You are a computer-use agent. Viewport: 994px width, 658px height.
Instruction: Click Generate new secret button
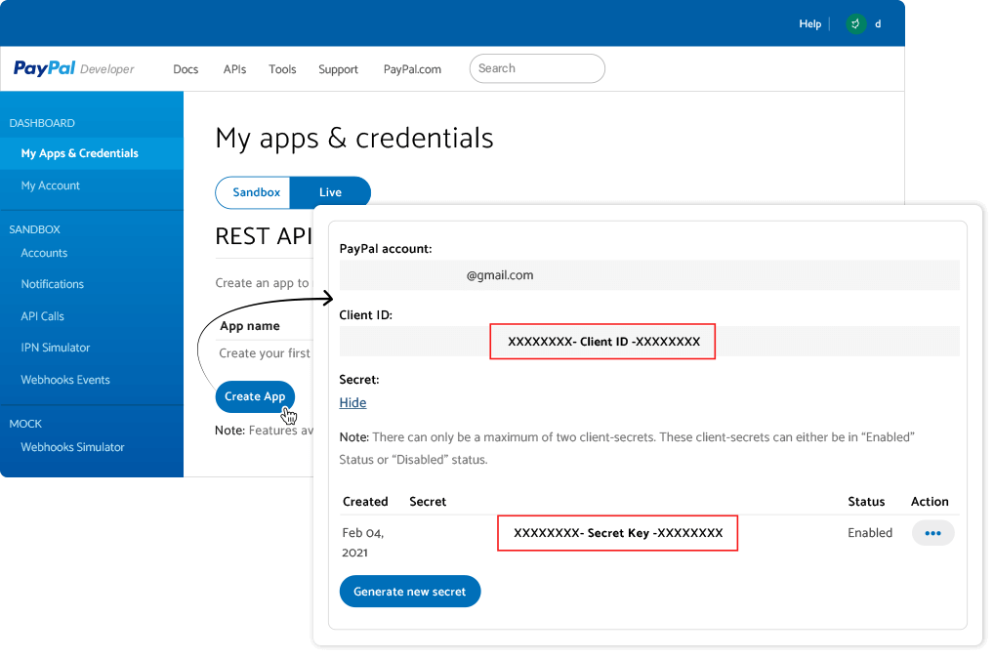[x=410, y=592]
